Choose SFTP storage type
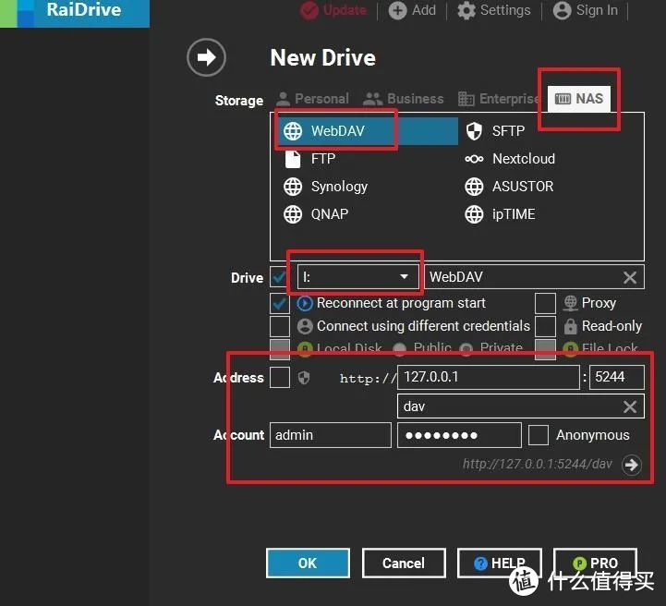666x606 pixels. 495,131
